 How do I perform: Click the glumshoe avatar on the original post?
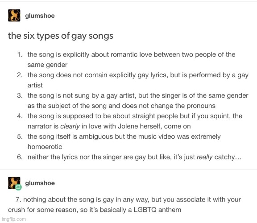[x=14, y=16]
